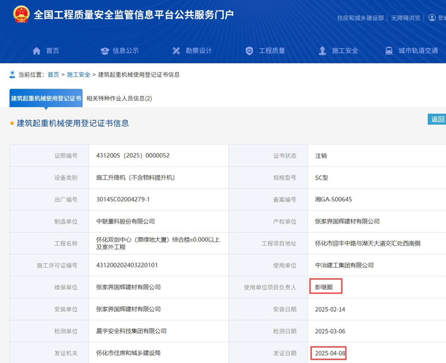This screenshot has height=363, width=446.
Task: Click the national emblem logo
Action: [21, 14]
